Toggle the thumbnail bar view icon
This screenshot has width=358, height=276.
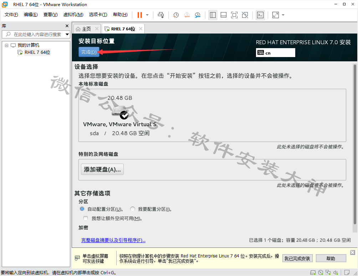(224, 15)
